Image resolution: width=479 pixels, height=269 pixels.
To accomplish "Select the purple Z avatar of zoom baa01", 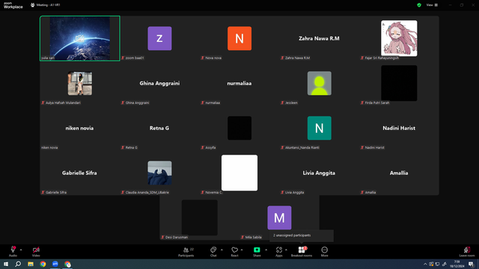I will click(159, 38).
